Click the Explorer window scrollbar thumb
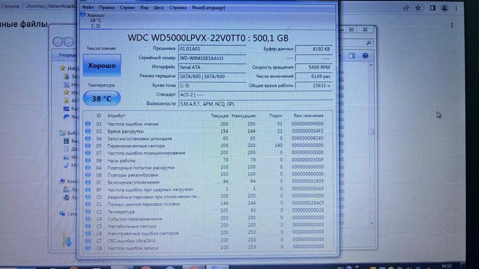Viewport: 479px width, 269px height. 371,132
